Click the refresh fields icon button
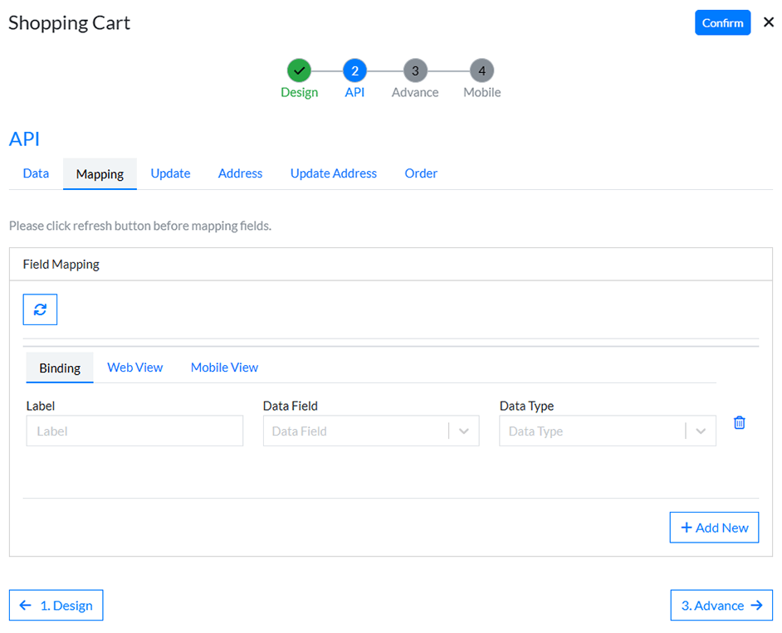Image resolution: width=782 pixels, height=633 pixels. 40,309
